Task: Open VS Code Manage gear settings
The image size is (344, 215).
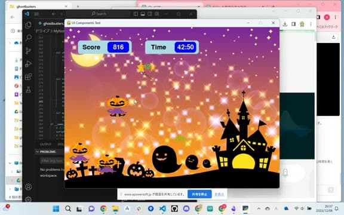Action: (28, 199)
